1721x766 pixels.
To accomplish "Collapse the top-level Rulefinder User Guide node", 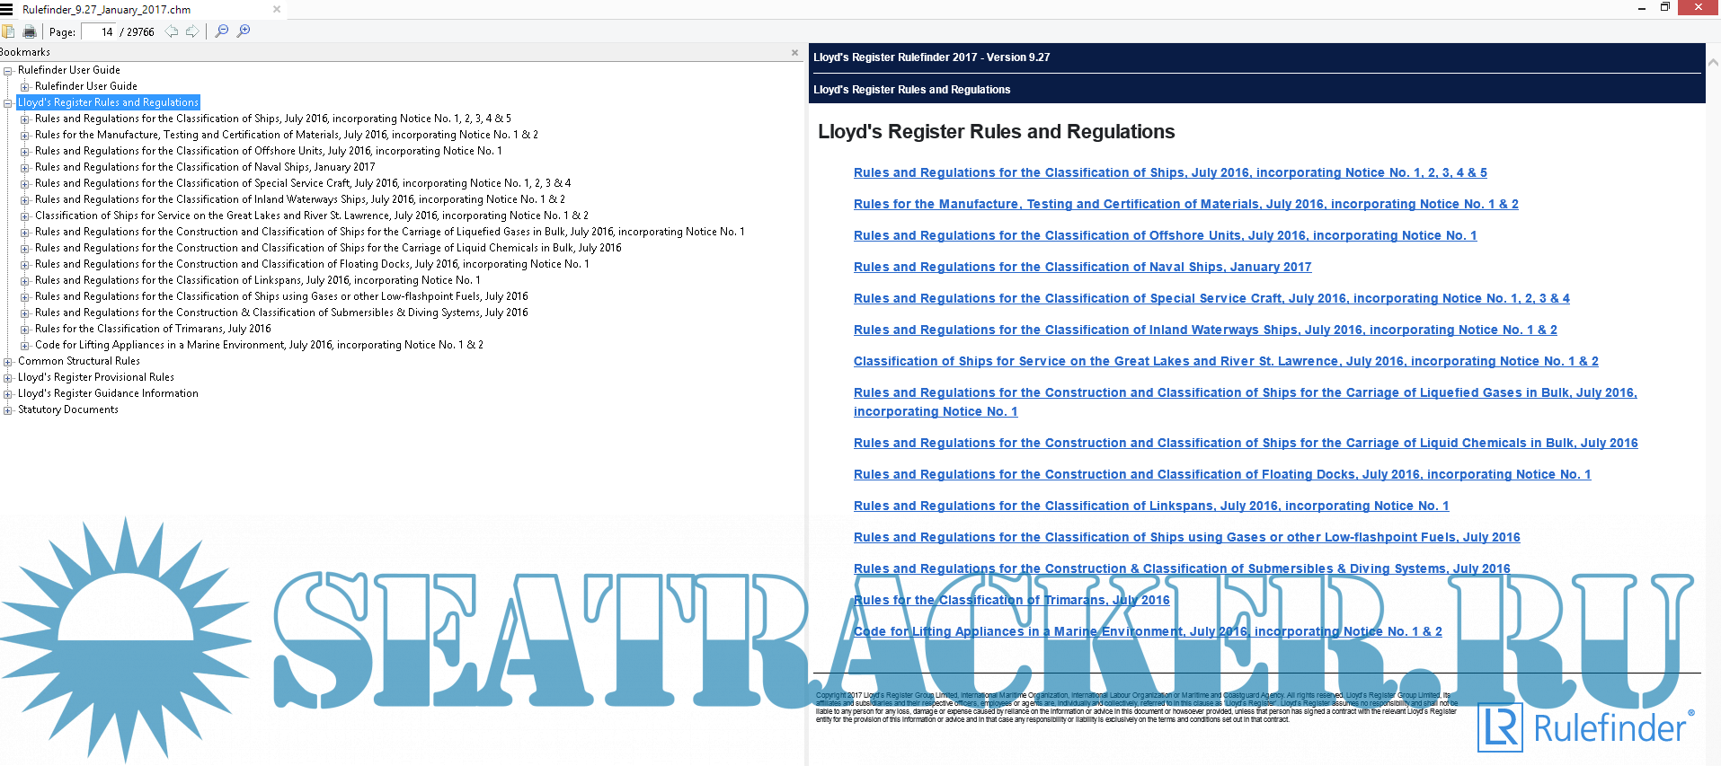I will pyautogui.click(x=8, y=70).
